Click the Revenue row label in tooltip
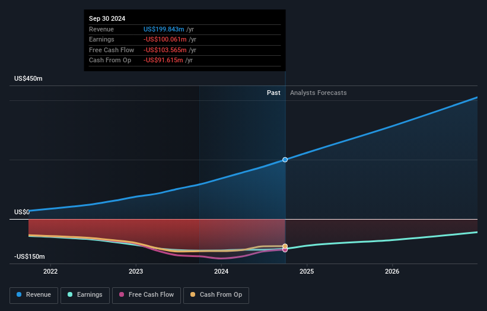 pyautogui.click(x=101, y=29)
